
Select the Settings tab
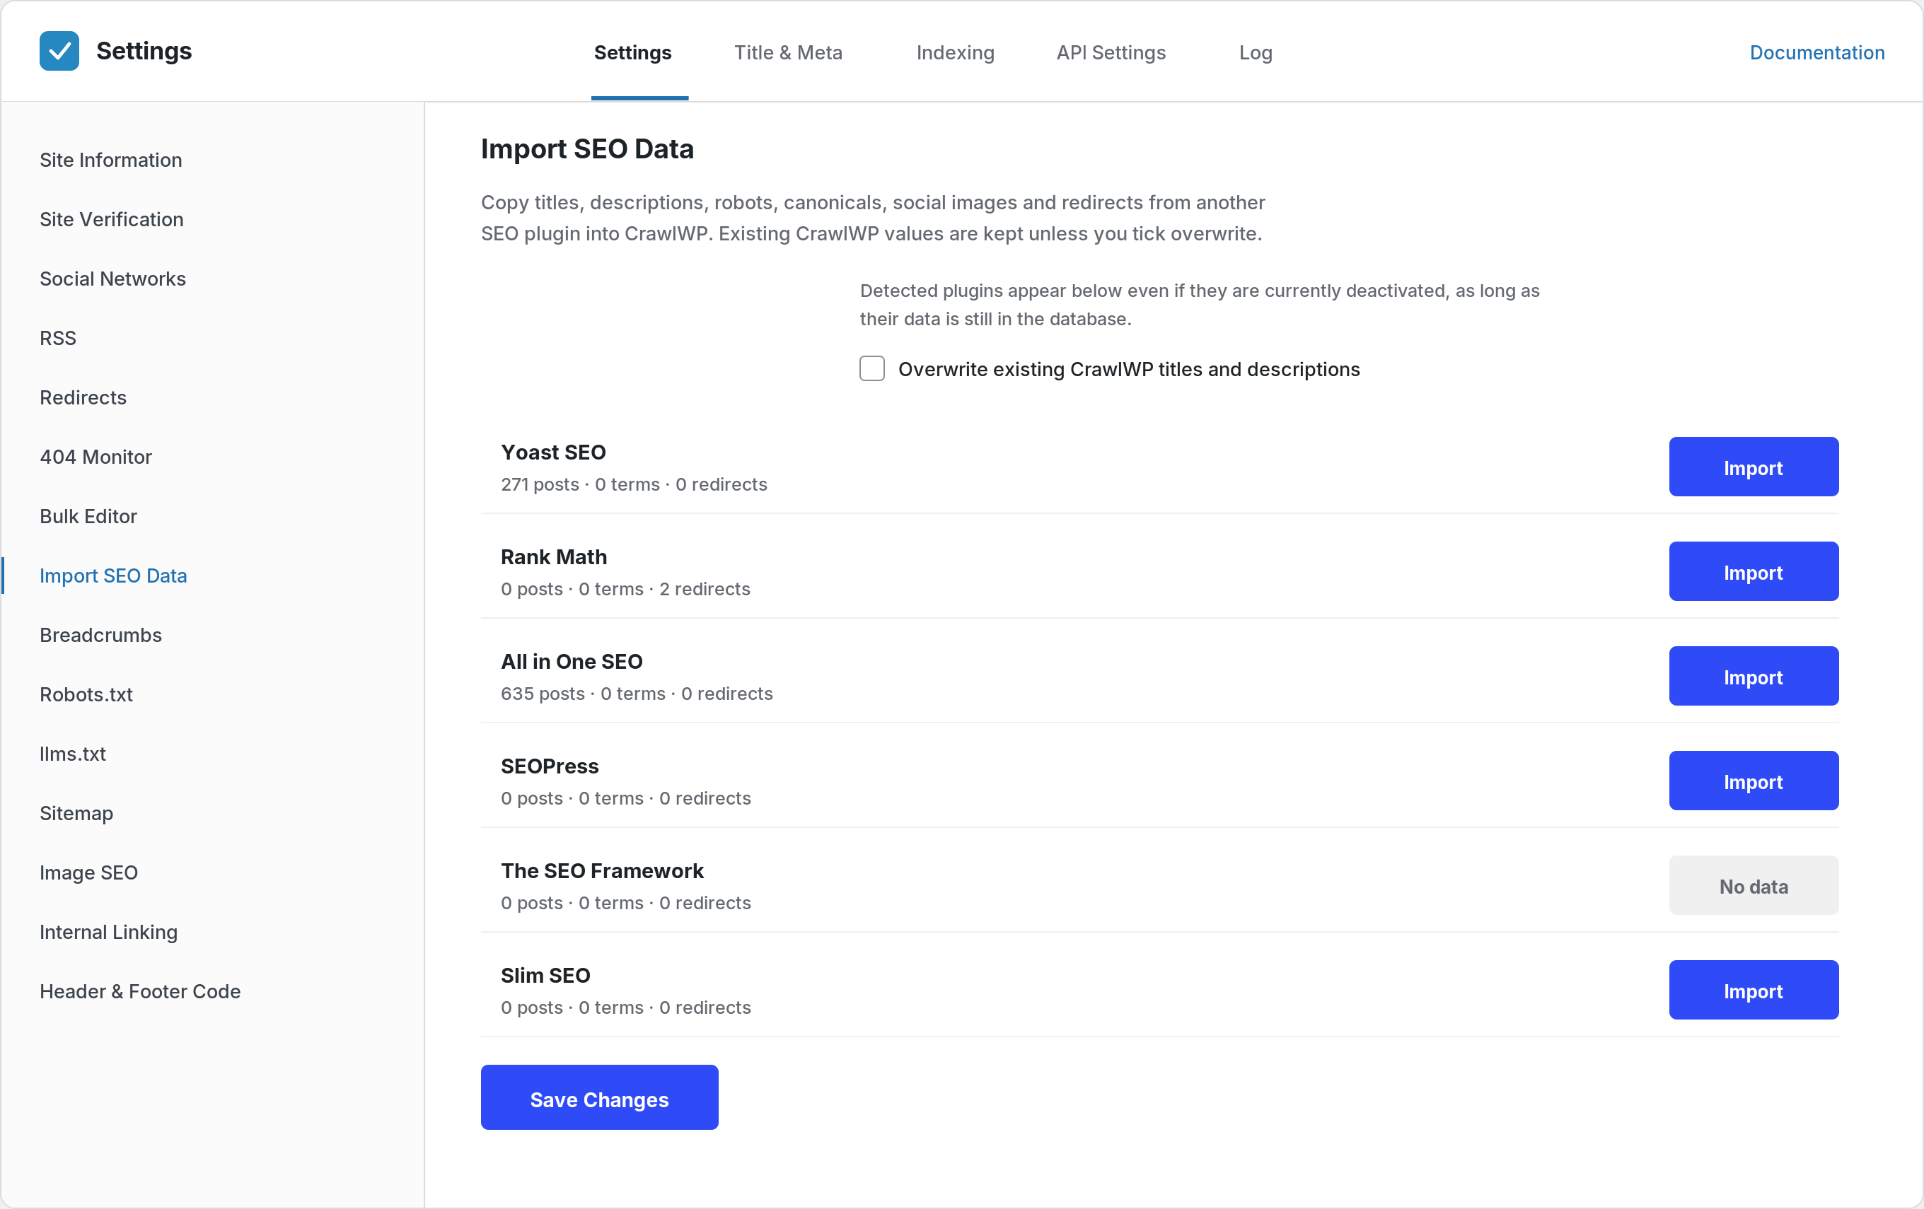632,53
